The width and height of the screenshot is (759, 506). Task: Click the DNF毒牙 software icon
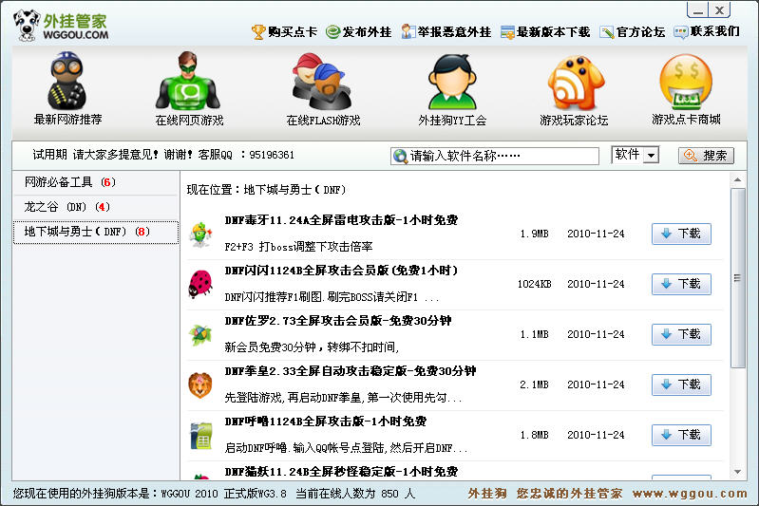tap(200, 234)
